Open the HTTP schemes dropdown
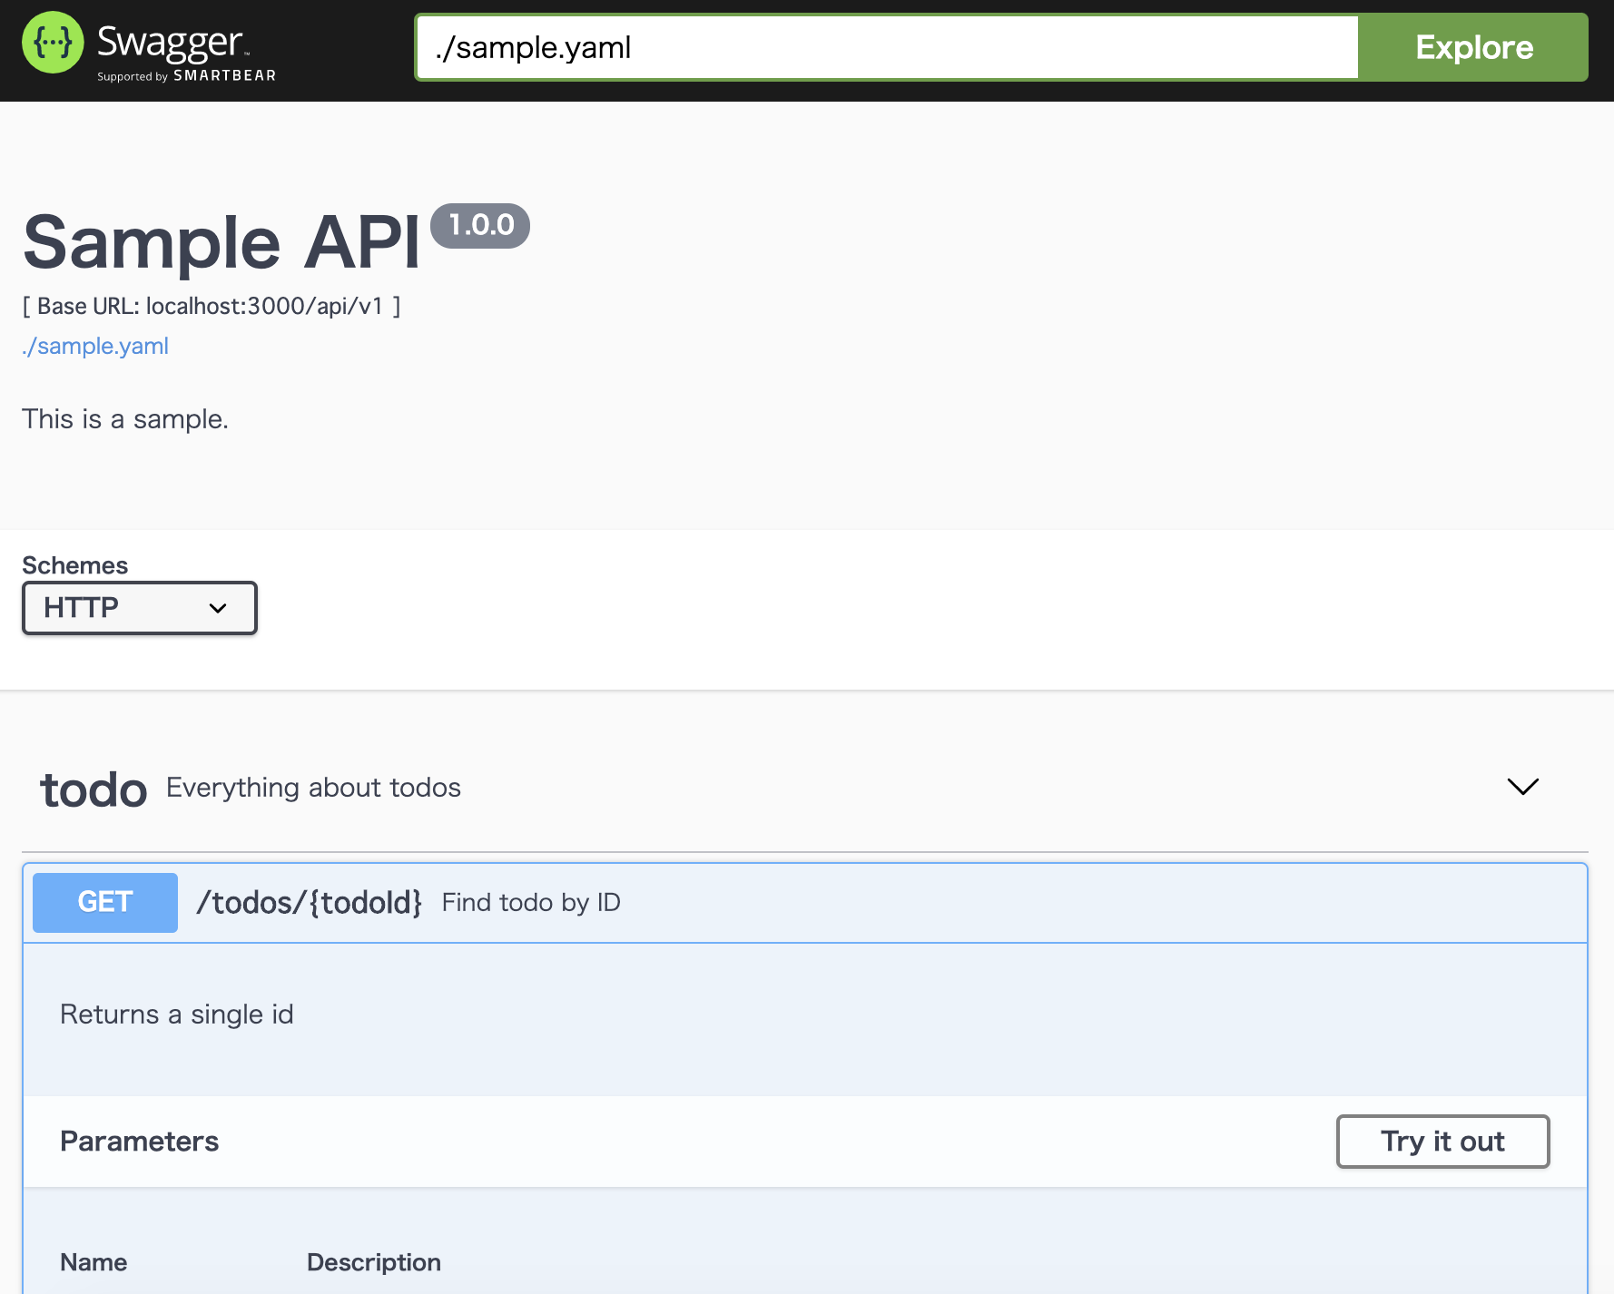1614x1294 pixels. pyautogui.click(x=140, y=608)
